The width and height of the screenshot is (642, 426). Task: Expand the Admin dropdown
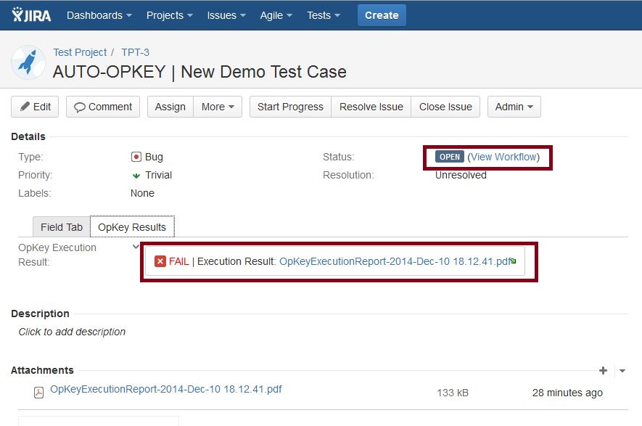tap(514, 107)
